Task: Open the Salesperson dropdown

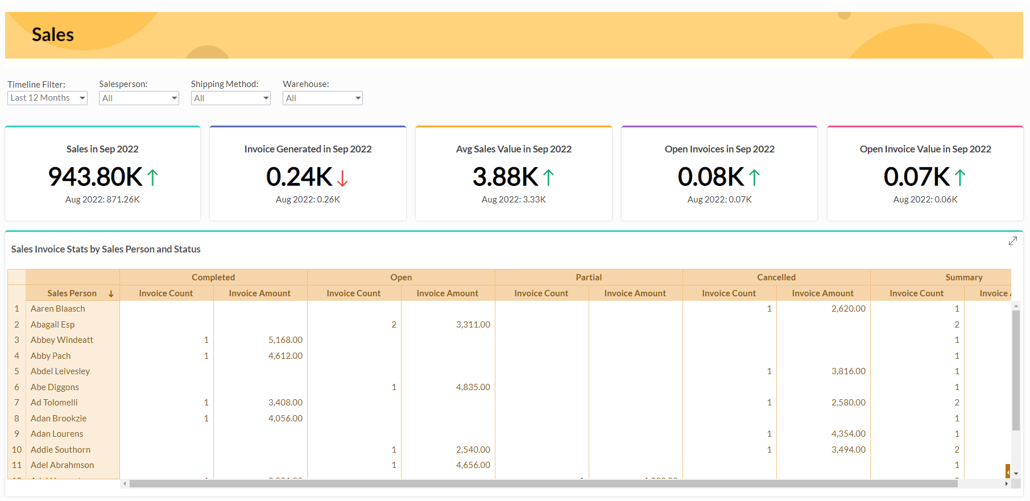Action: (139, 98)
